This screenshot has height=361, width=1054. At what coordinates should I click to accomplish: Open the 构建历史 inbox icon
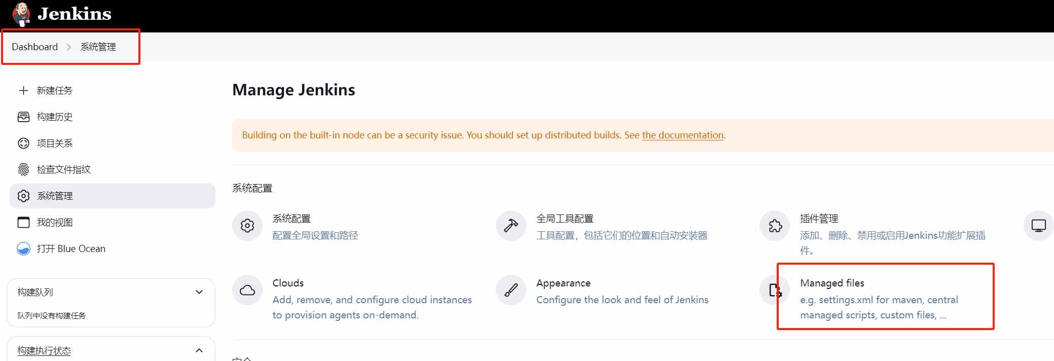click(x=23, y=117)
